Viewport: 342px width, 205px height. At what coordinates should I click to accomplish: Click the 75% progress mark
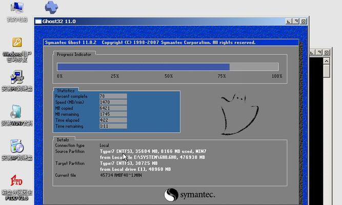tap(222, 76)
